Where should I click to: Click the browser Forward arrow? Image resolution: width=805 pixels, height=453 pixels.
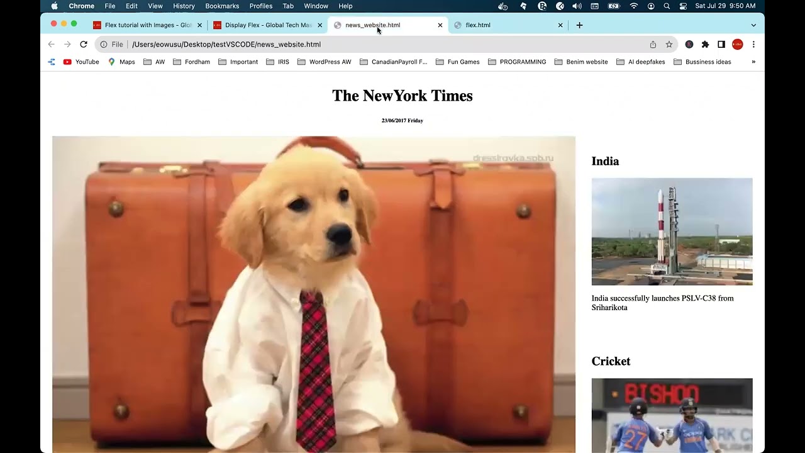pyautogui.click(x=67, y=45)
